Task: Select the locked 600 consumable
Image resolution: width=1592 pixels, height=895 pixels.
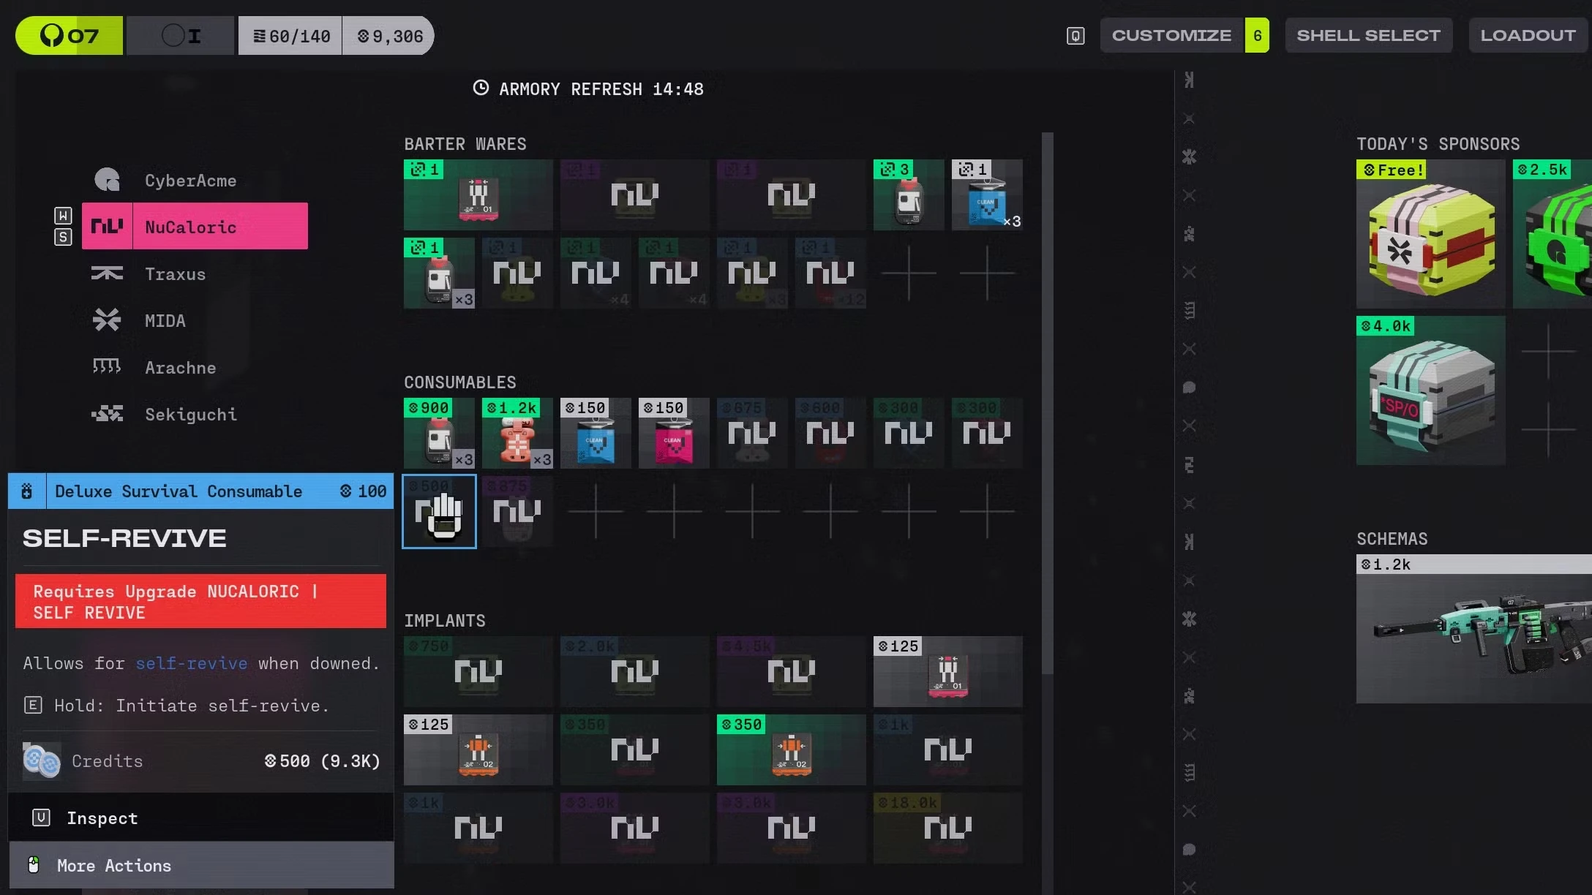Action: (x=830, y=433)
